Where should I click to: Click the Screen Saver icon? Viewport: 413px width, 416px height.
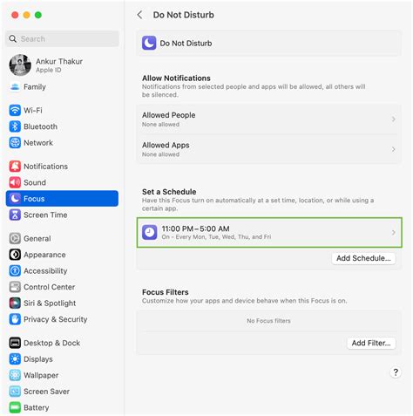point(15,392)
